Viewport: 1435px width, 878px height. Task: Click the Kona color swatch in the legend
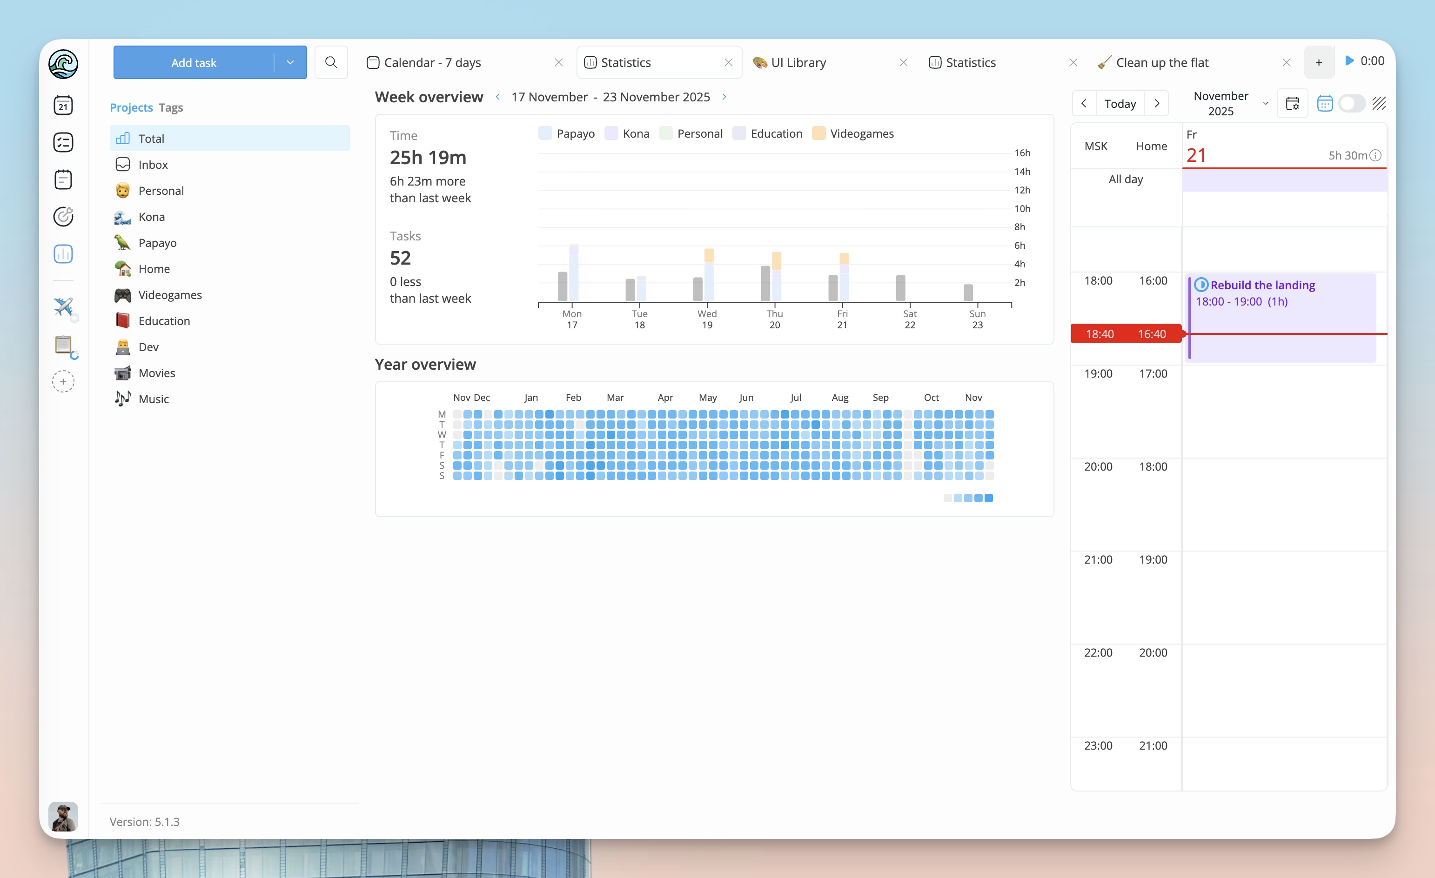tap(610, 133)
